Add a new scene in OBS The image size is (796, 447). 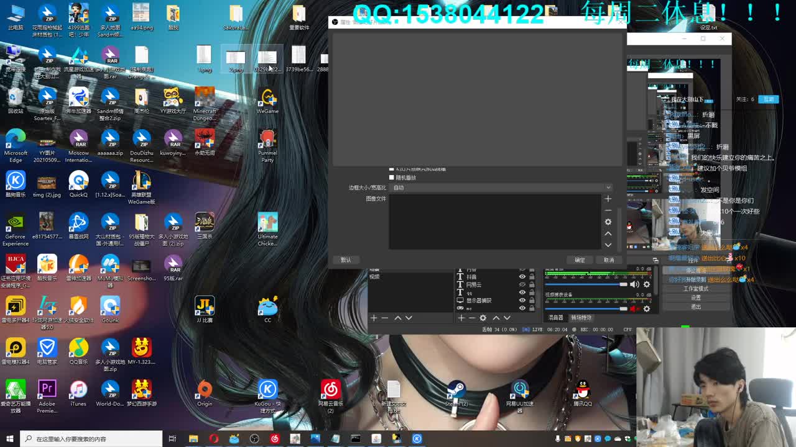tap(374, 318)
